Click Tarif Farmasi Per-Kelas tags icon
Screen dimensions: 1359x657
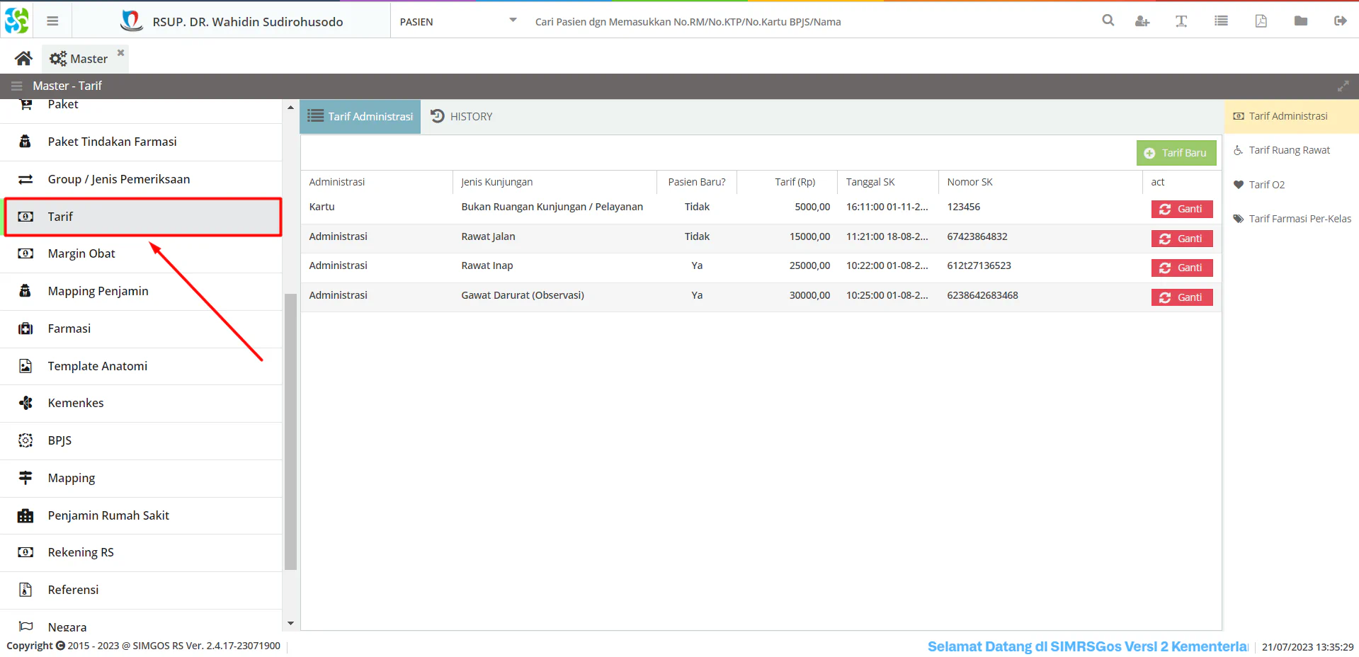[1239, 219]
